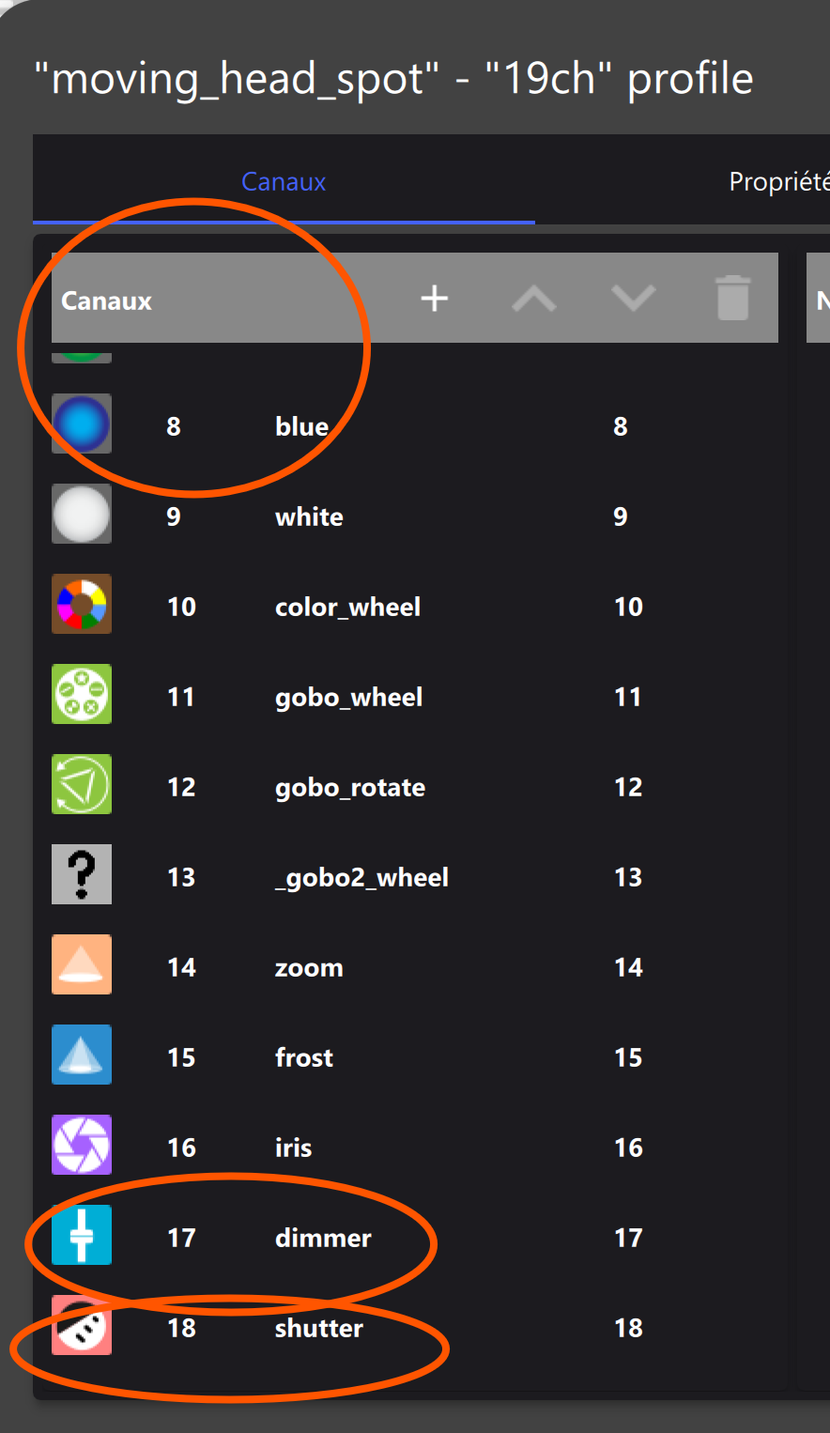Image resolution: width=830 pixels, height=1433 pixels.
Task: Select the dimmer channel row name
Action: point(323,1238)
